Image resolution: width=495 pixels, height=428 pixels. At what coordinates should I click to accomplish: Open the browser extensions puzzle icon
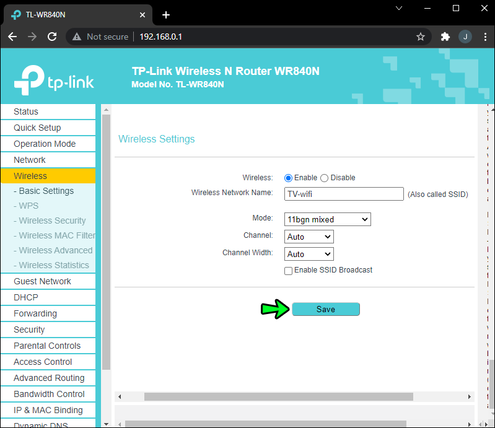click(x=445, y=37)
